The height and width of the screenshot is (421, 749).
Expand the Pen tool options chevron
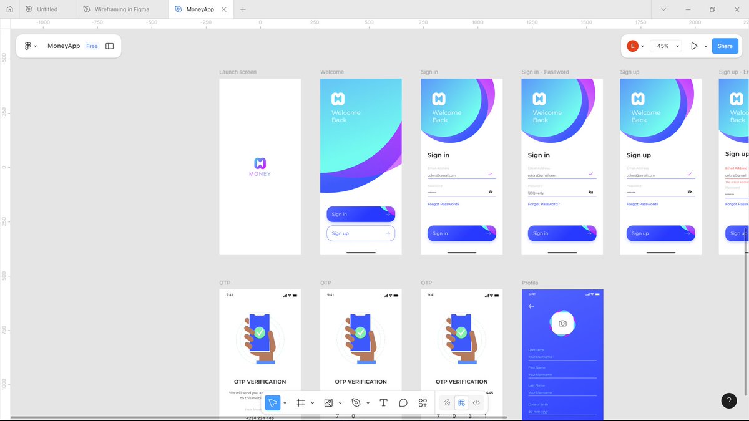click(x=368, y=402)
